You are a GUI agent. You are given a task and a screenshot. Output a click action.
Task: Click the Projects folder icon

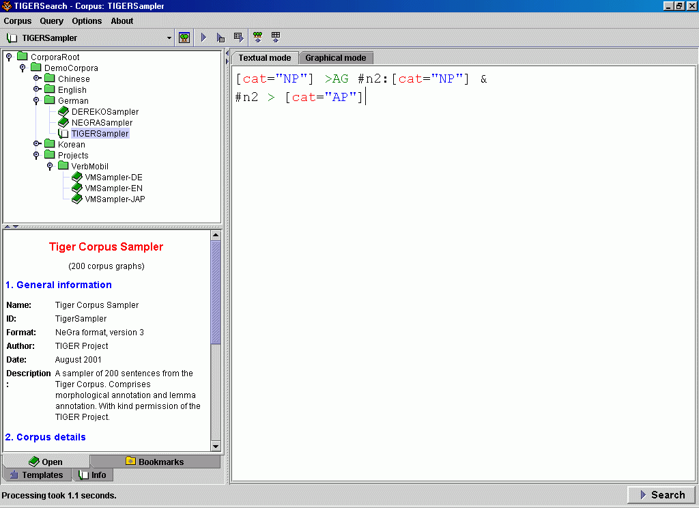click(50, 155)
